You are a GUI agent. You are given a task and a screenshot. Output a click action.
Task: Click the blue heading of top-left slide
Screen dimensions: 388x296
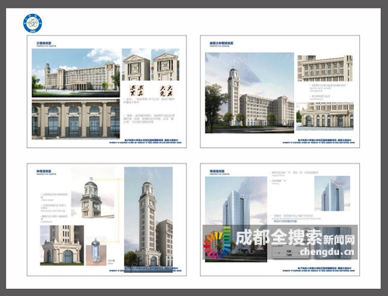tap(44, 43)
